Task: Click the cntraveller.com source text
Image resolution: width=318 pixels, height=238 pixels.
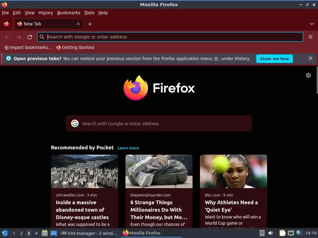Action: (70, 195)
